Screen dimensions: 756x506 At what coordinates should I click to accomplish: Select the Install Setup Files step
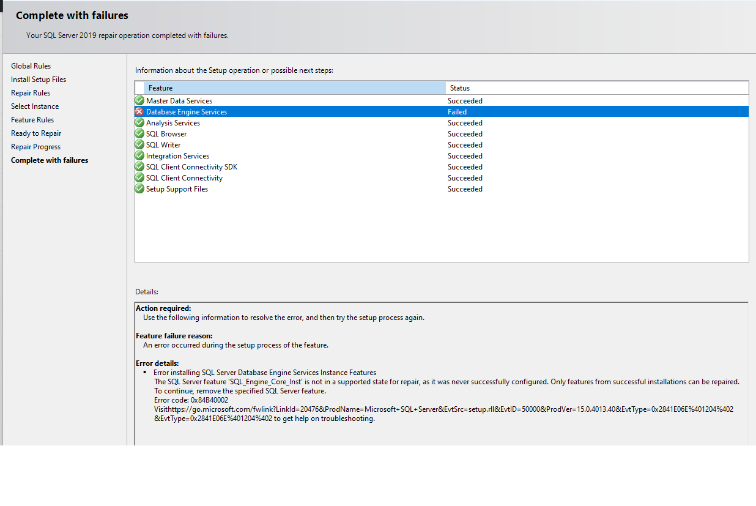(x=39, y=80)
